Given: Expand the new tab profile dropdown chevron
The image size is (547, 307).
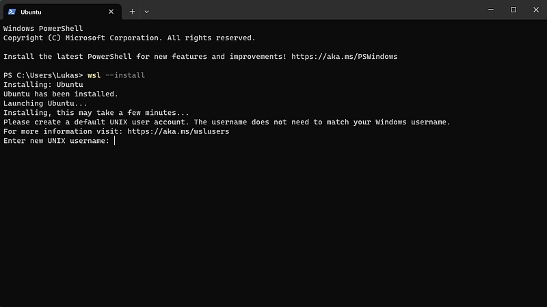Looking at the screenshot, I should click(x=147, y=12).
